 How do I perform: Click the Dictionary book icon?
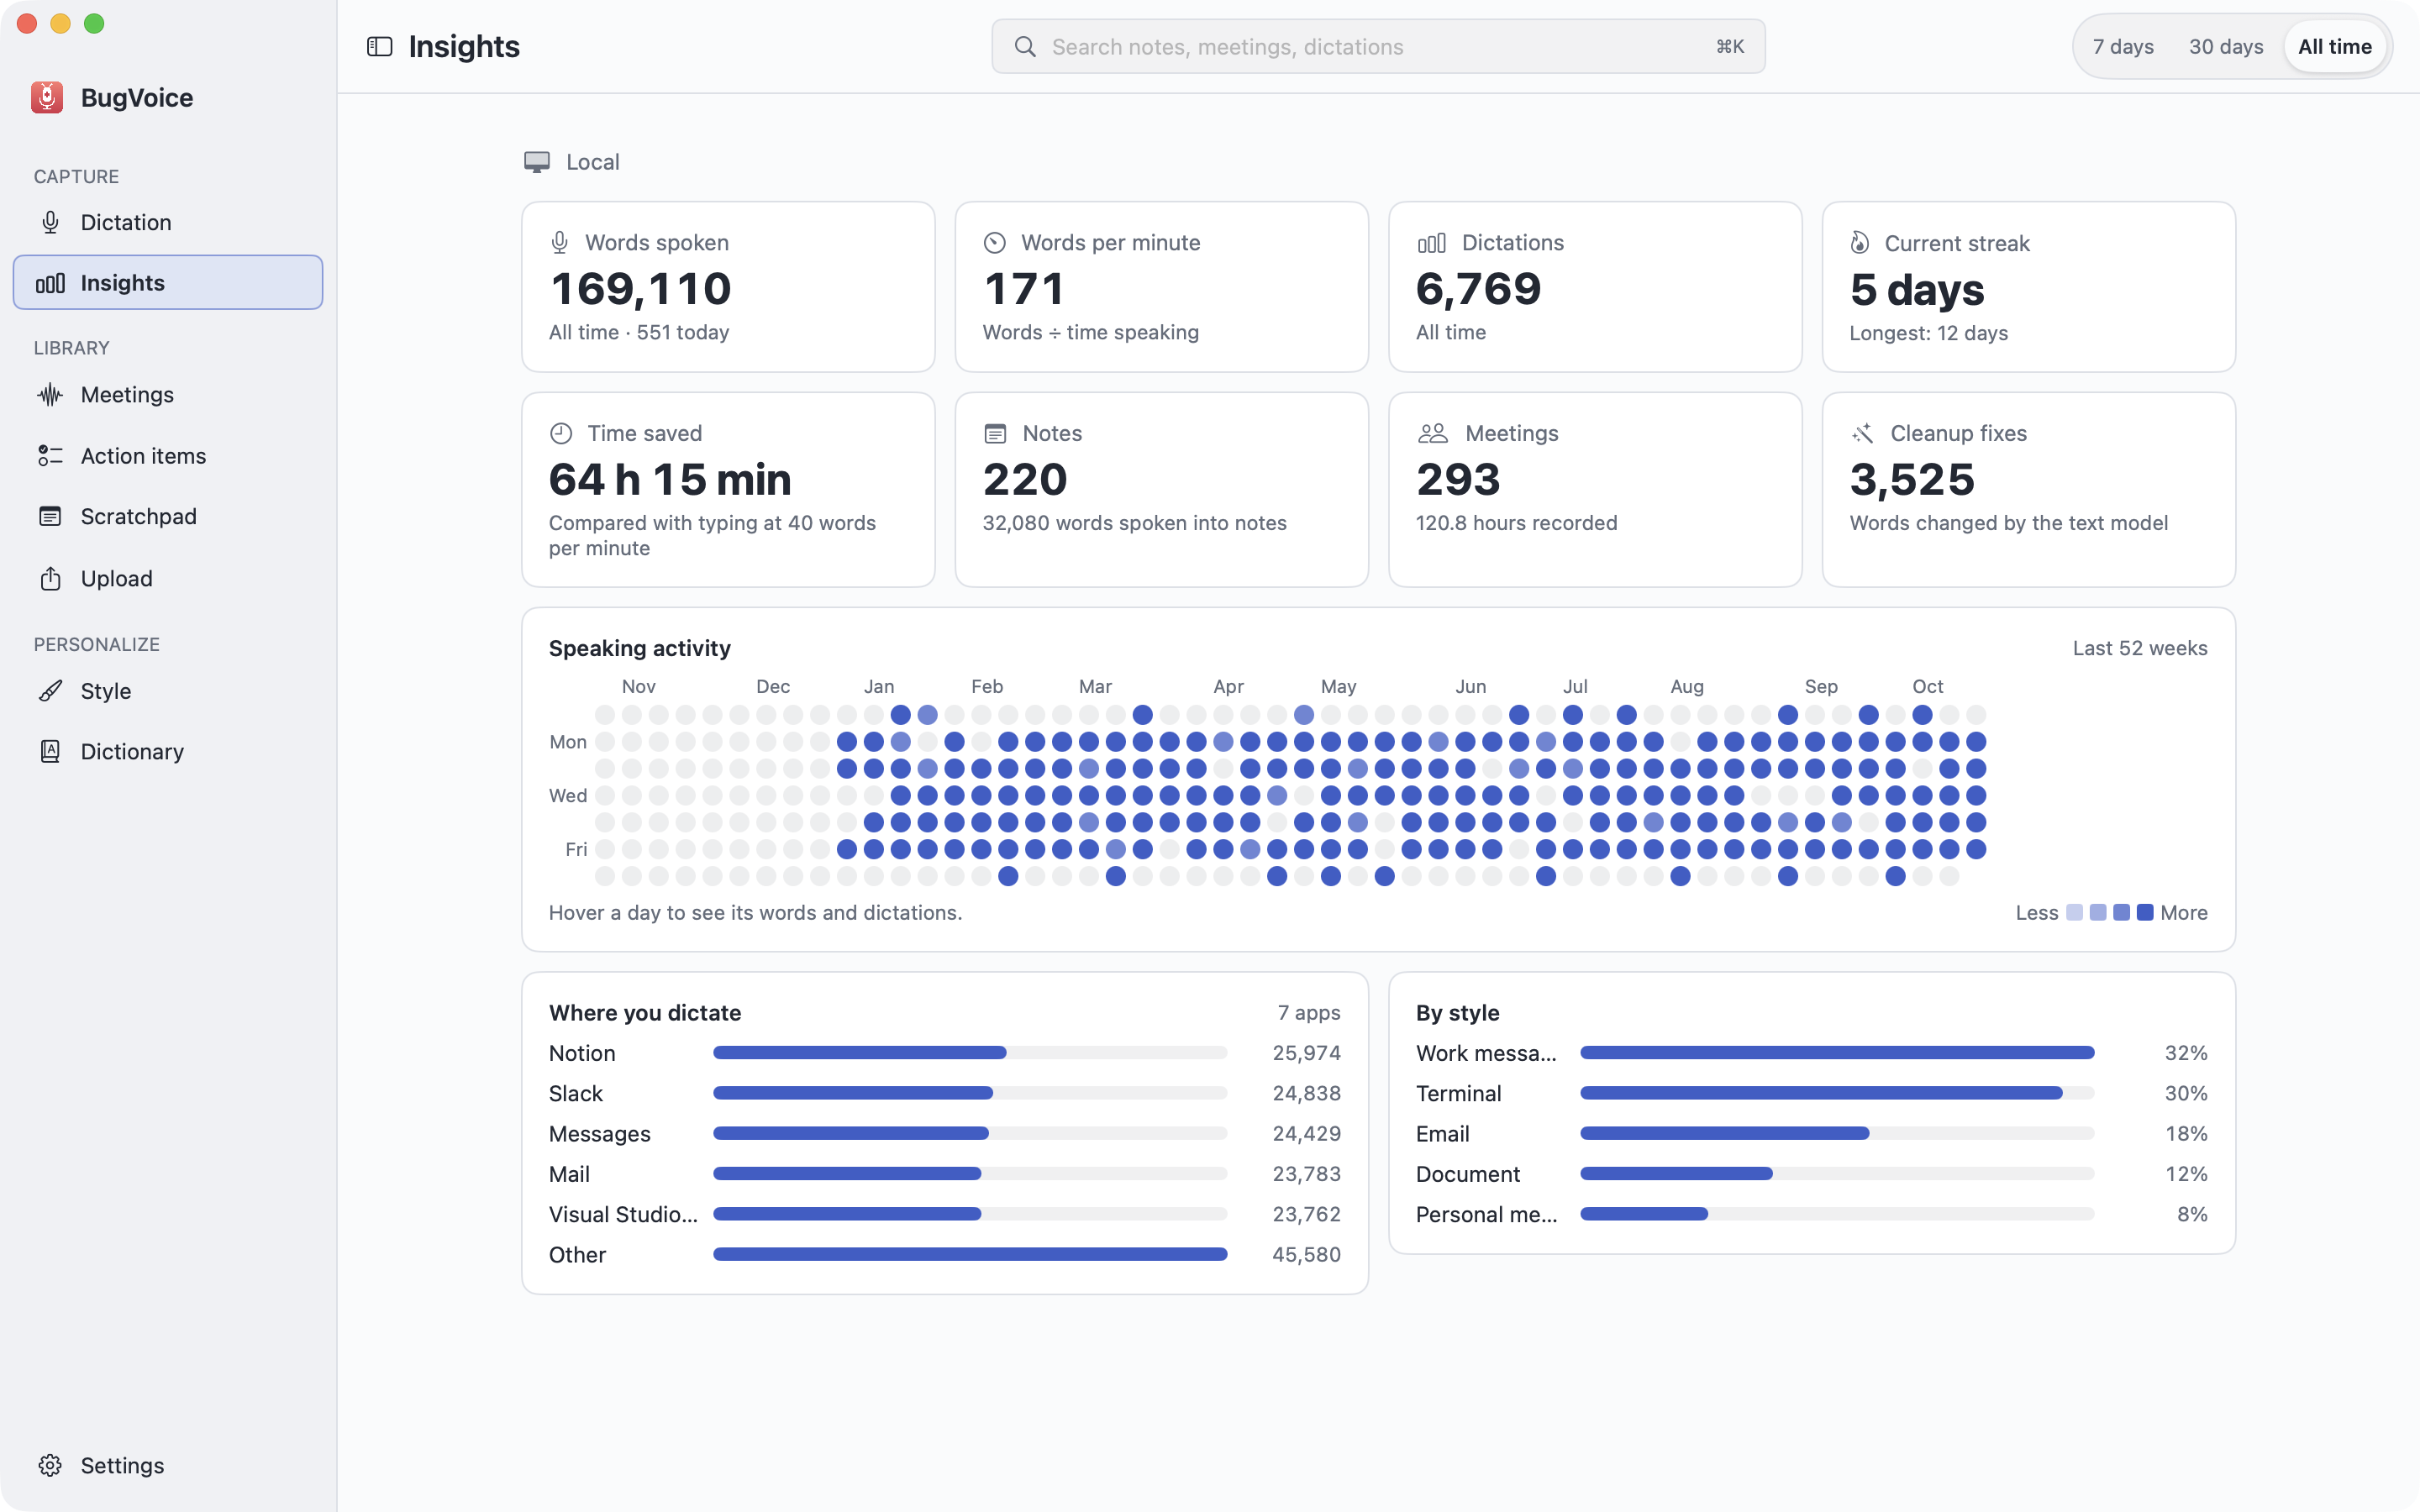50,751
